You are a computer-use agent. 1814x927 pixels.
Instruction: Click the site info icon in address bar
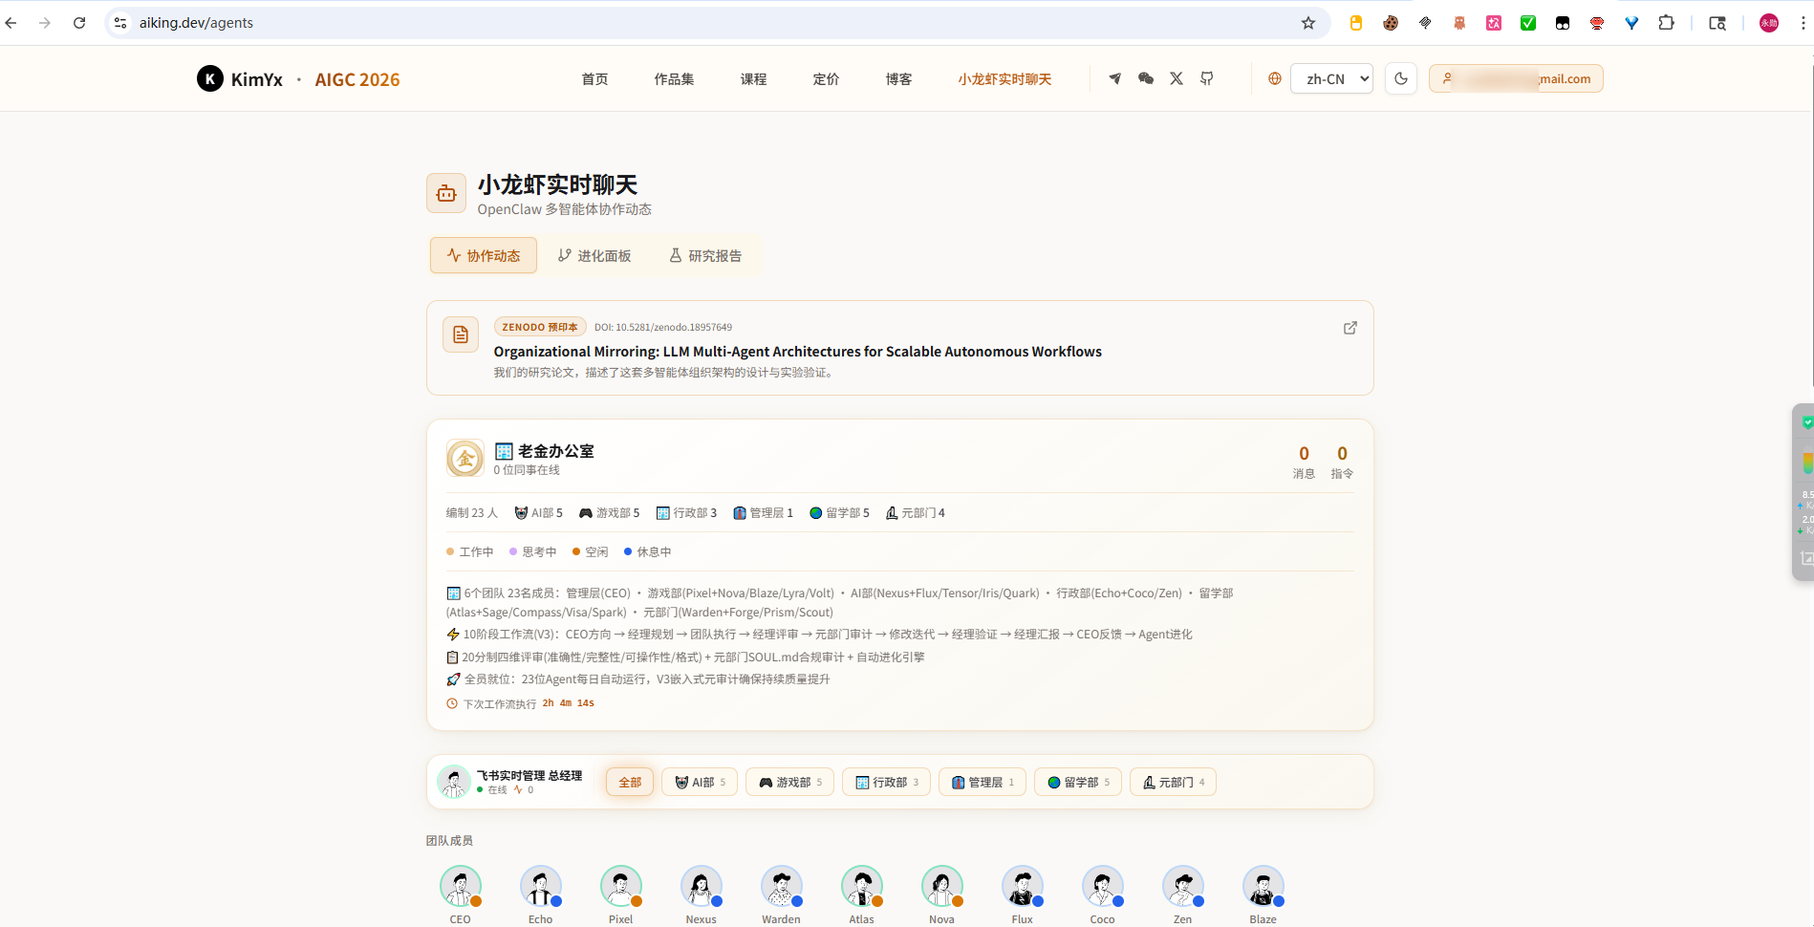119,23
